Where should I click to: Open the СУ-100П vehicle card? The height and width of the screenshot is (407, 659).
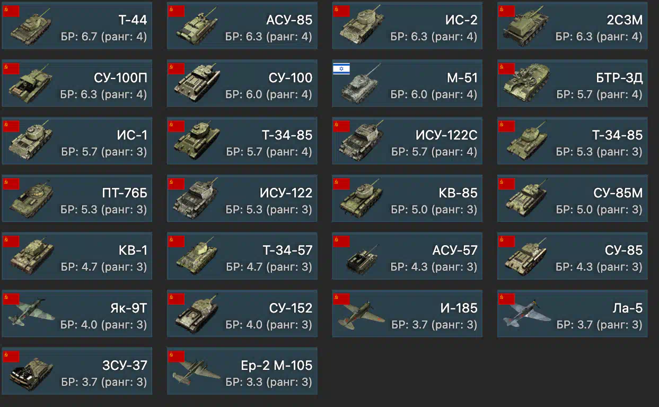coord(77,83)
